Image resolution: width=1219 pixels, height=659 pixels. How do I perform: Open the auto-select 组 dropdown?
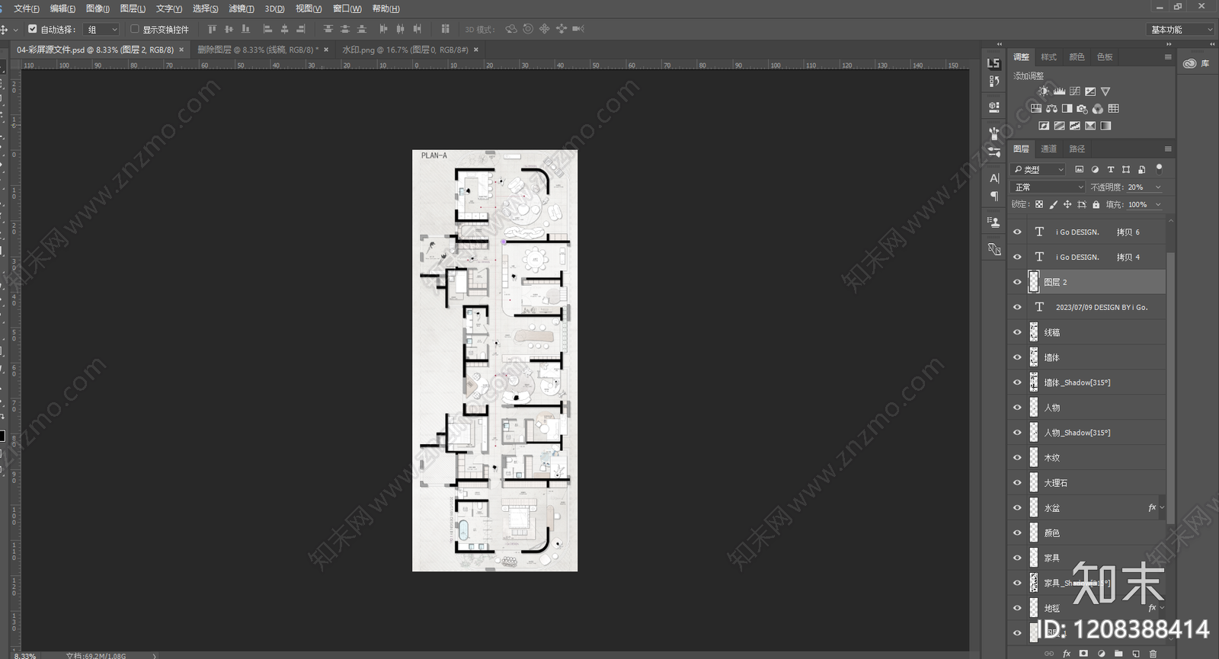(102, 30)
